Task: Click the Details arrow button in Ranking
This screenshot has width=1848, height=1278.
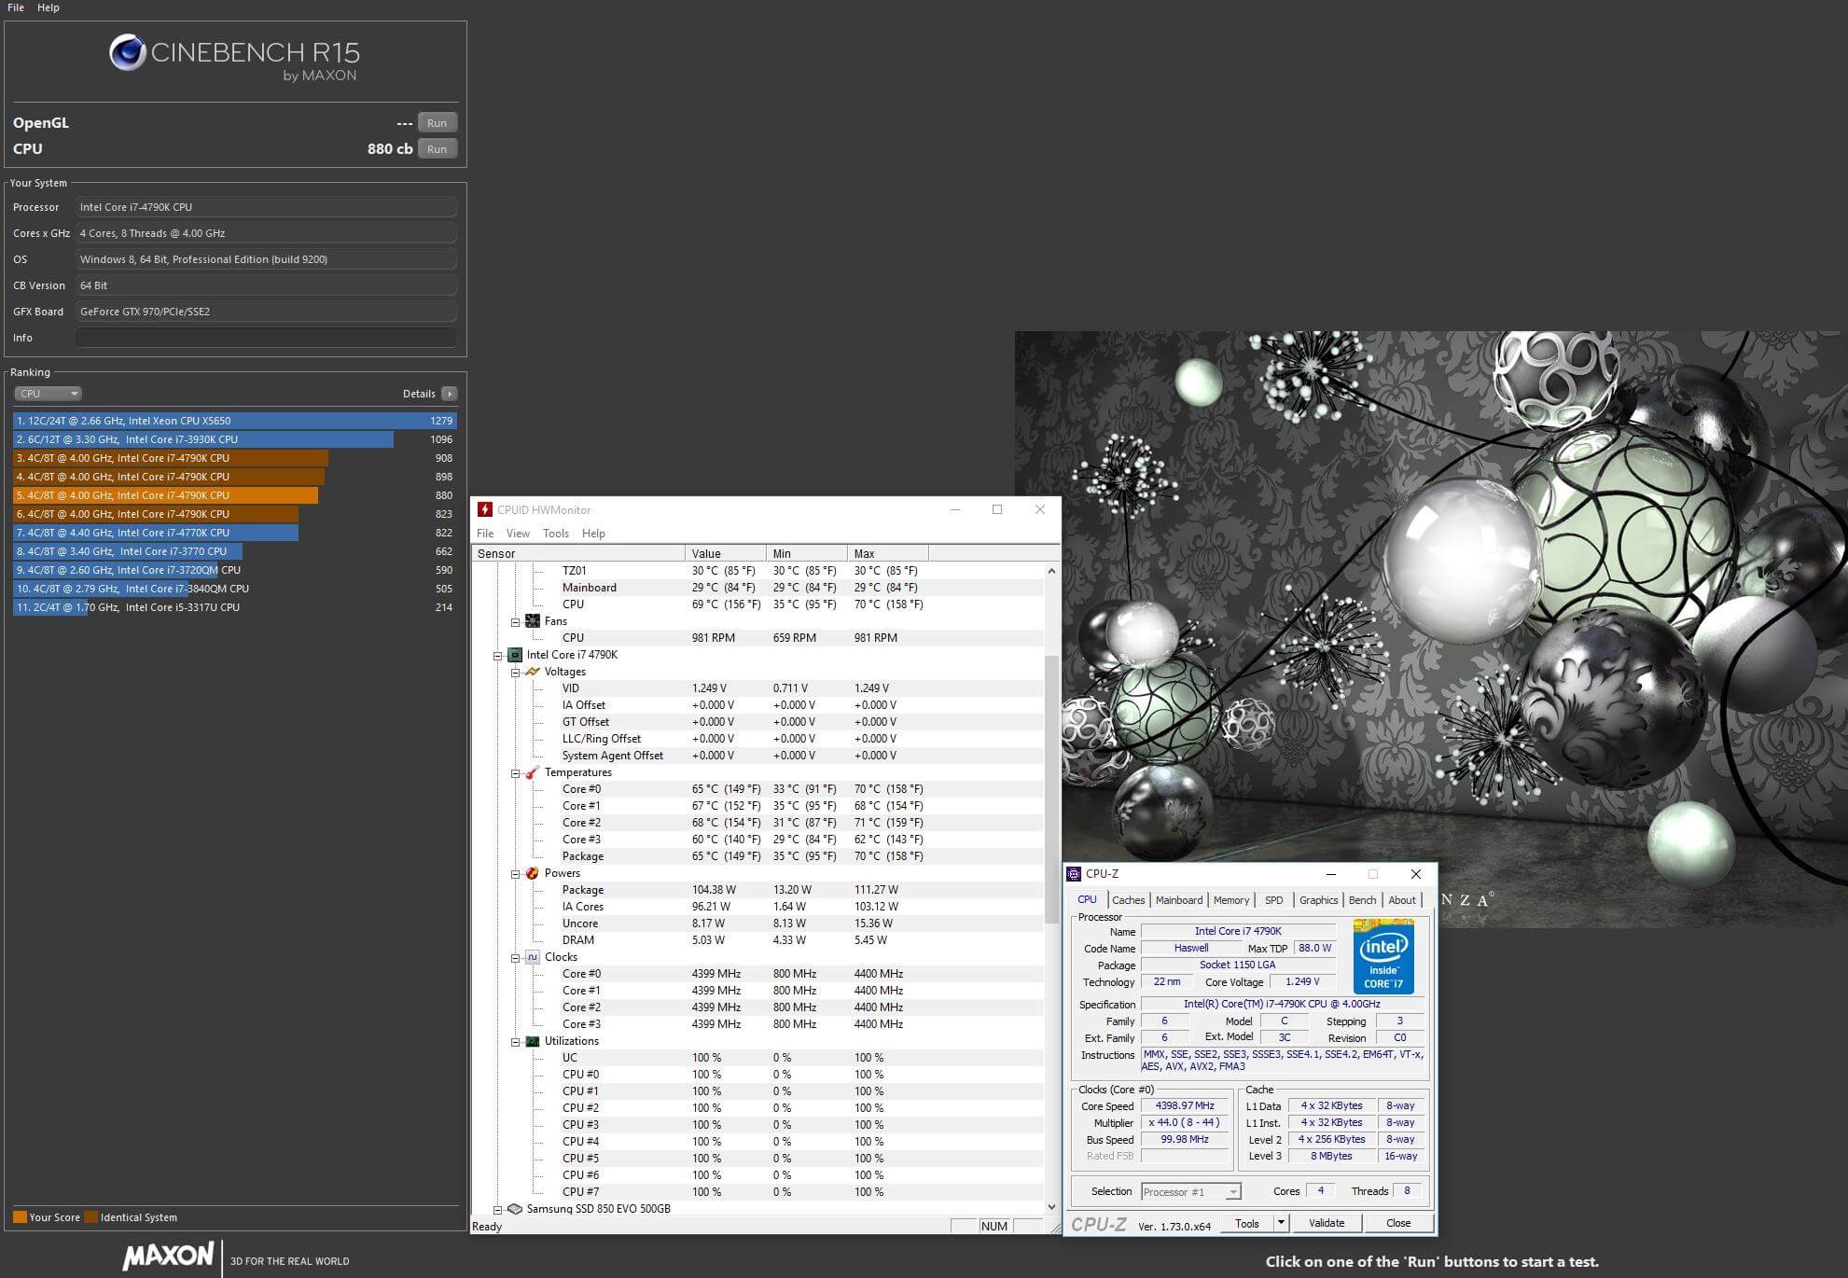Action: point(450,394)
